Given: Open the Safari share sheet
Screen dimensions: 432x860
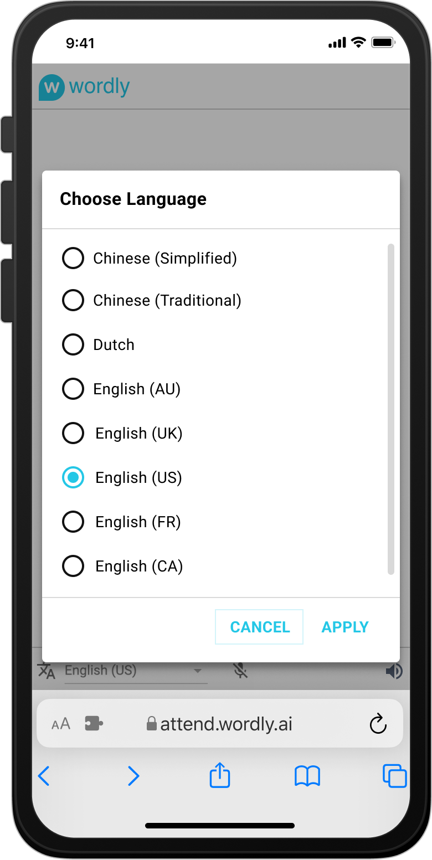Looking at the screenshot, I should 219,775.
